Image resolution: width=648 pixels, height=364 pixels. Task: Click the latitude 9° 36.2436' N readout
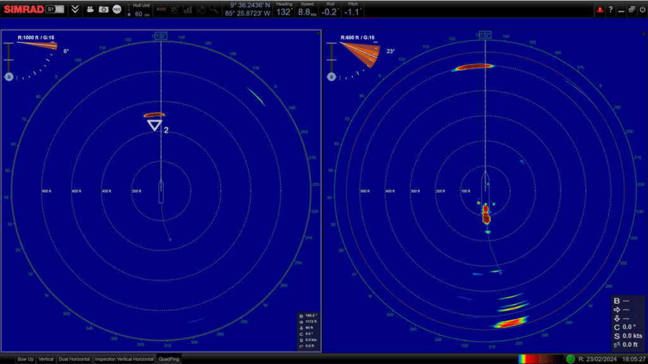250,5
